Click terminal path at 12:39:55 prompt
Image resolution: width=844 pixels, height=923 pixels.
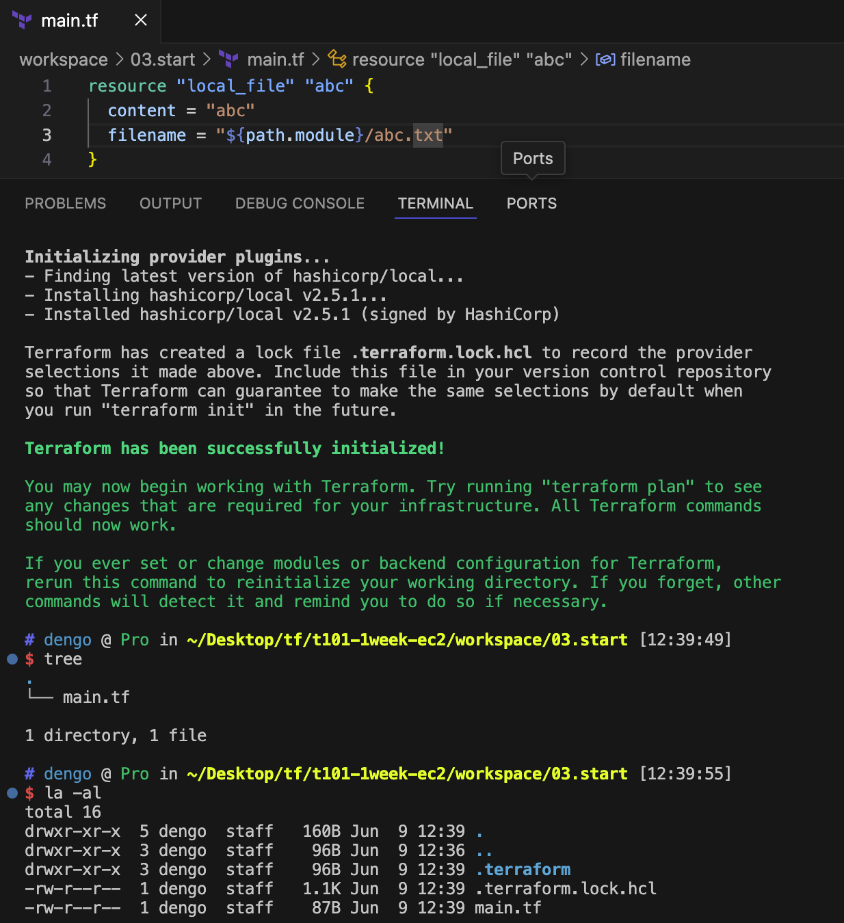(x=407, y=774)
